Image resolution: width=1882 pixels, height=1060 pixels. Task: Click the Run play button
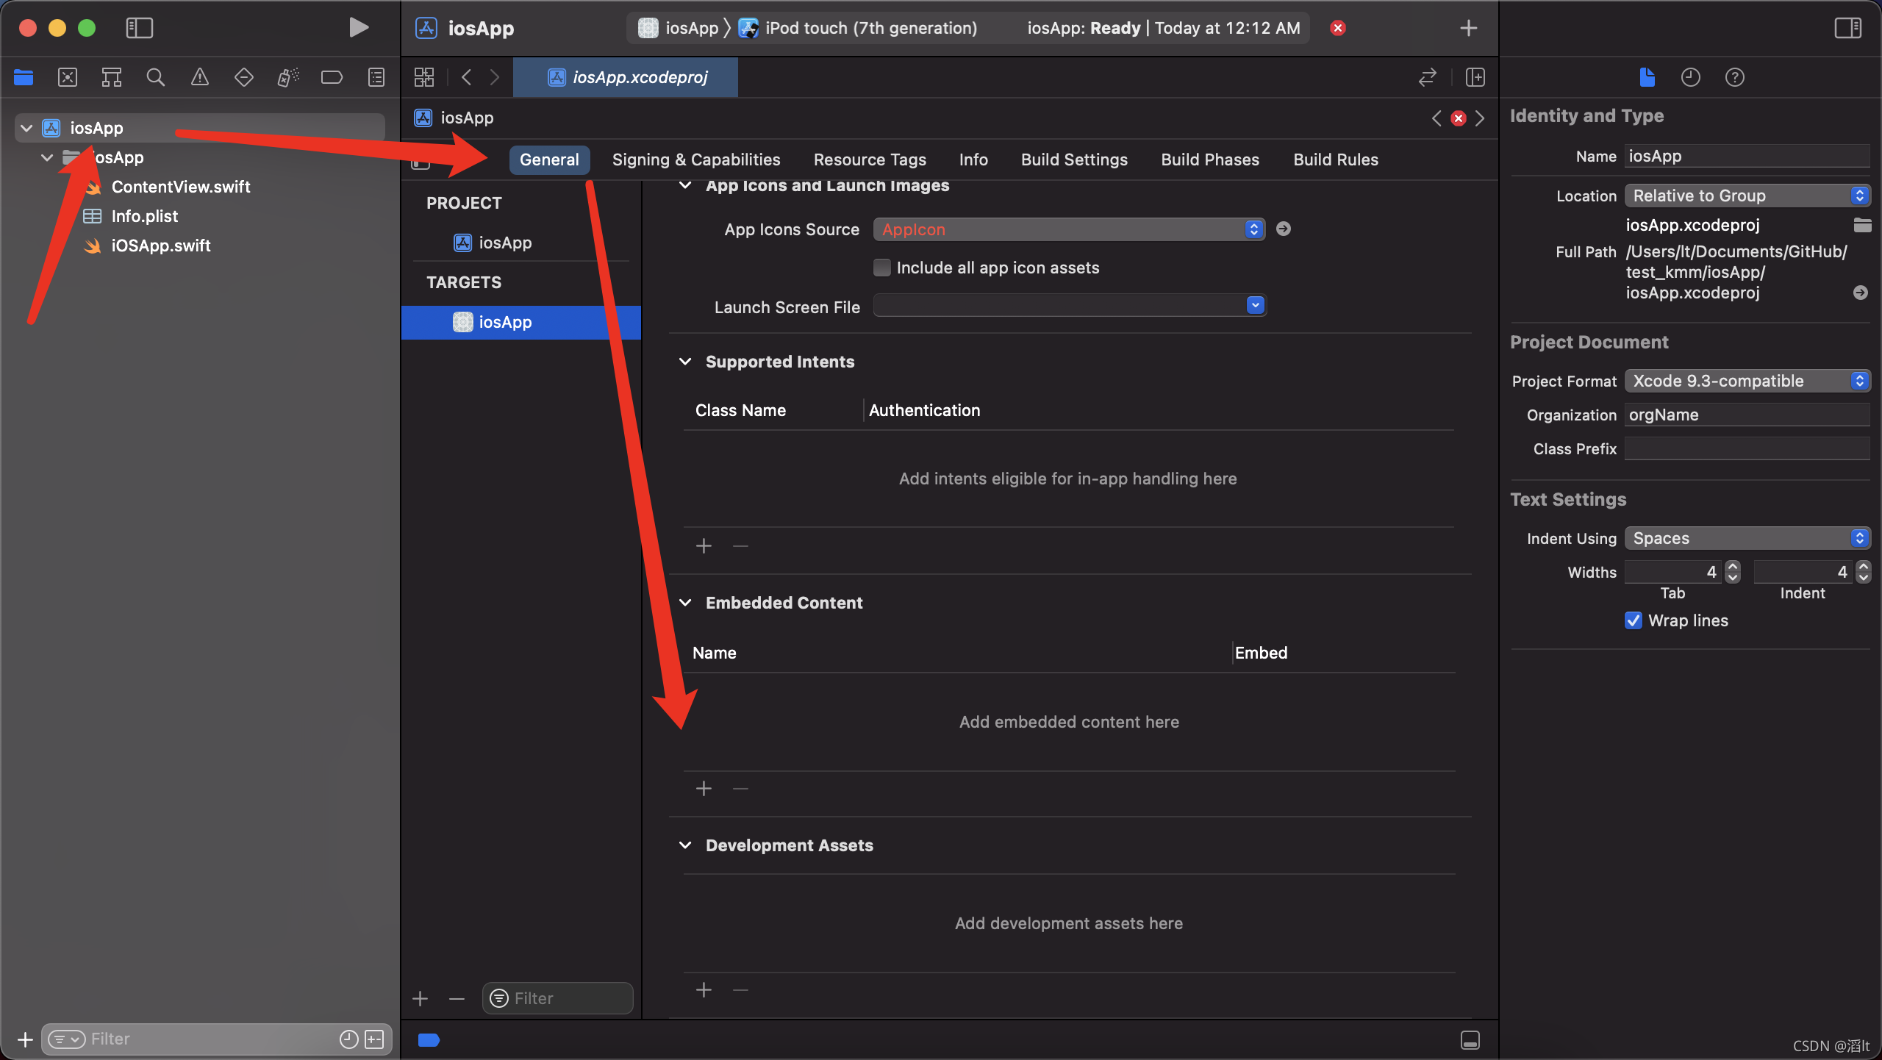click(358, 28)
